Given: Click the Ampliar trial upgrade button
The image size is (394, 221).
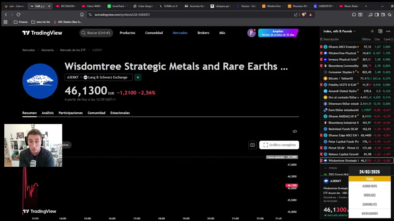Looking at the screenshot, I should tap(278, 33).
